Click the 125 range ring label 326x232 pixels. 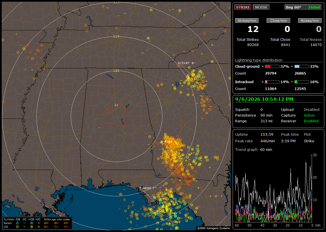pyautogui.click(x=116, y=71)
